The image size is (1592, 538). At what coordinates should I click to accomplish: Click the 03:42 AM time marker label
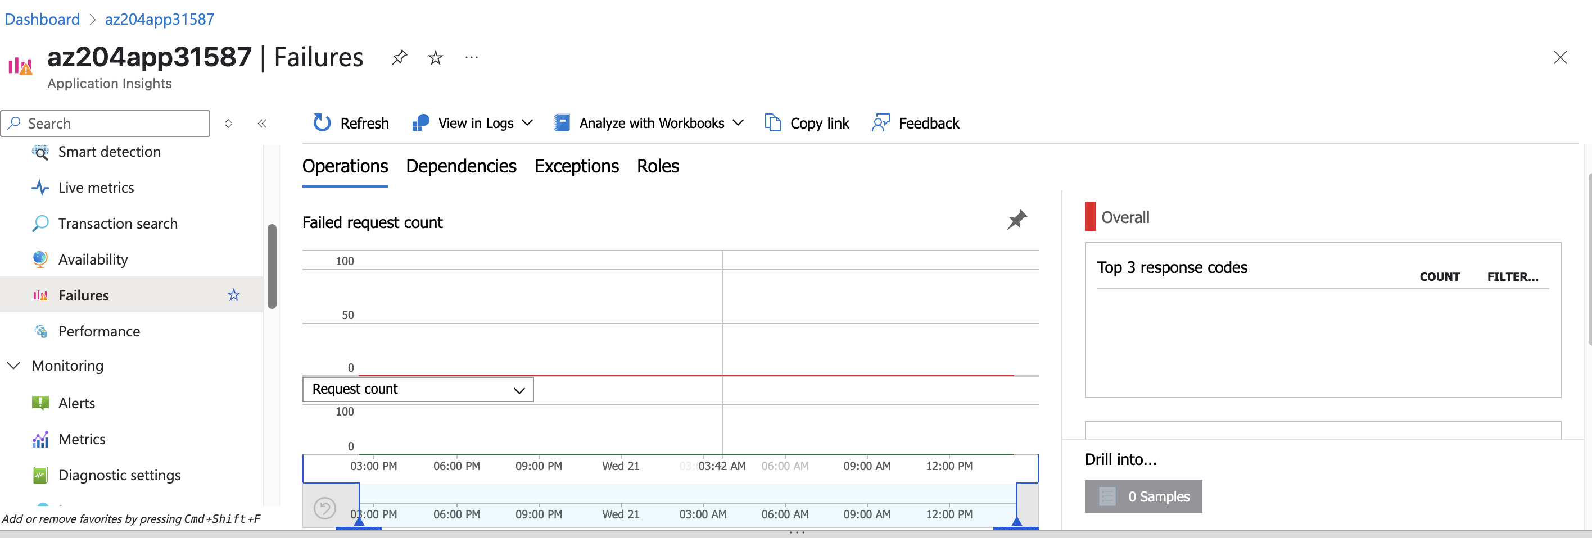pyautogui.click(x=722, y=466)
